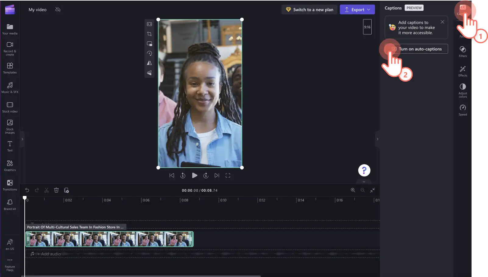Click the cloud sync status icon
Image resolution: width=488 pixels, height=277 pixels.
(x=58, y=9)
